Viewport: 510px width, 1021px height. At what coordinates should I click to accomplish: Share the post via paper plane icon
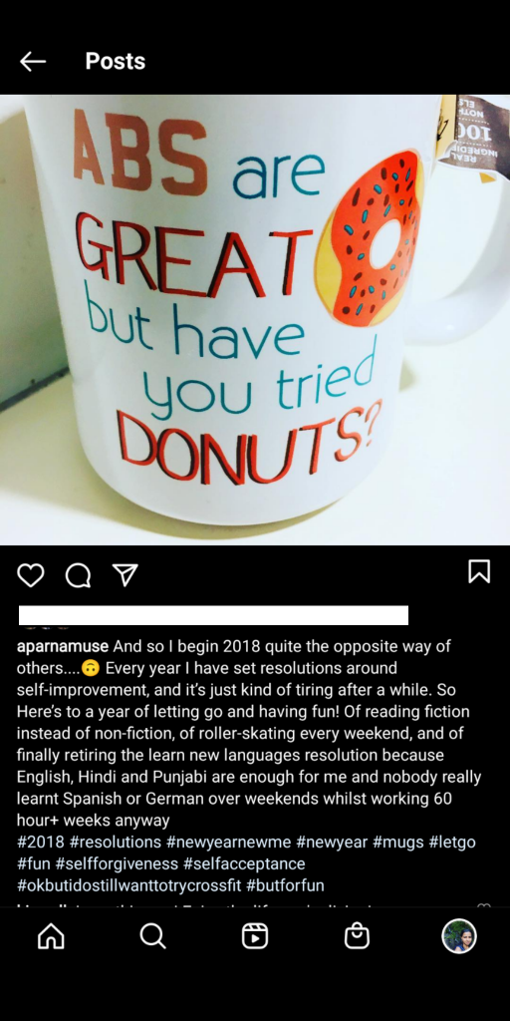pyautogui.click(x=125, y=575)
